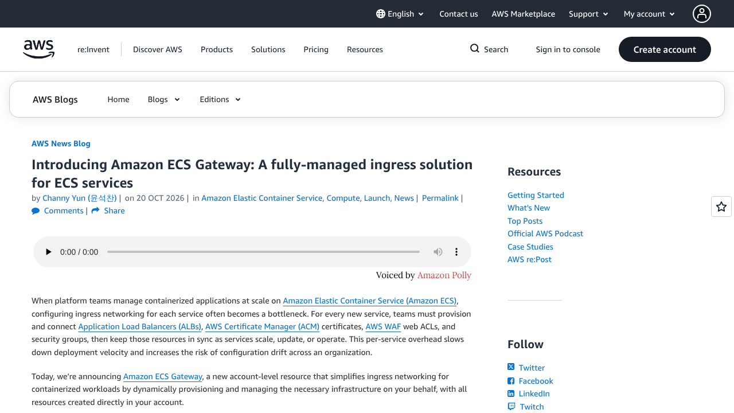The width and height of the screenshot is (734, 413).
Task: Open the Amazon ECS Gateway link
Action: tap(163, 376)
